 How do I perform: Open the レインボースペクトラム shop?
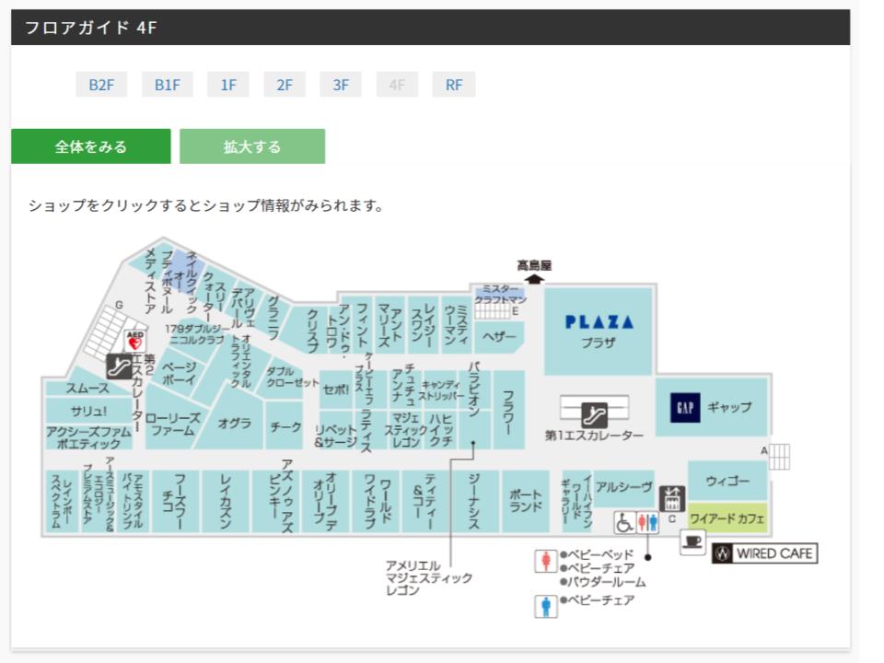(62, 501)
